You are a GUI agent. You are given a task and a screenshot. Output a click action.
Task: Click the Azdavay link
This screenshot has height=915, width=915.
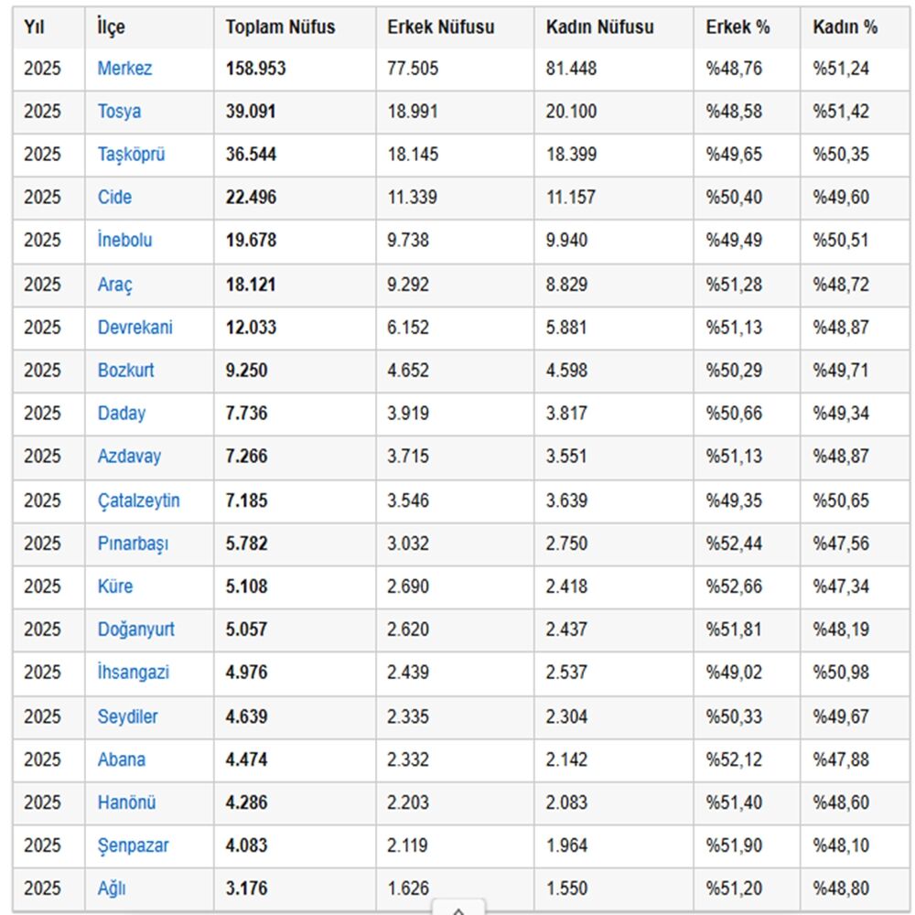pyautogui.click(x=128, y=457)
